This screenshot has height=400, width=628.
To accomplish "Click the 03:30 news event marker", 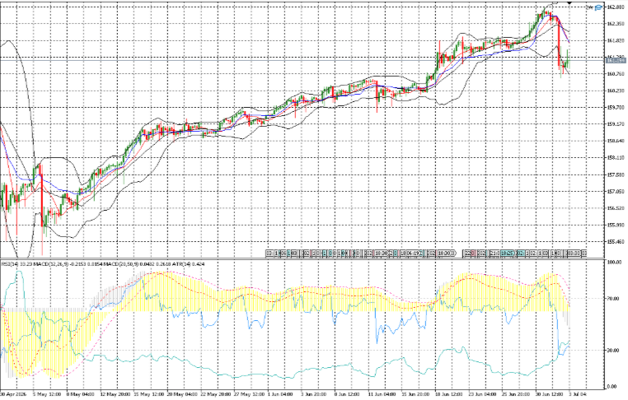I will [574, 253].
